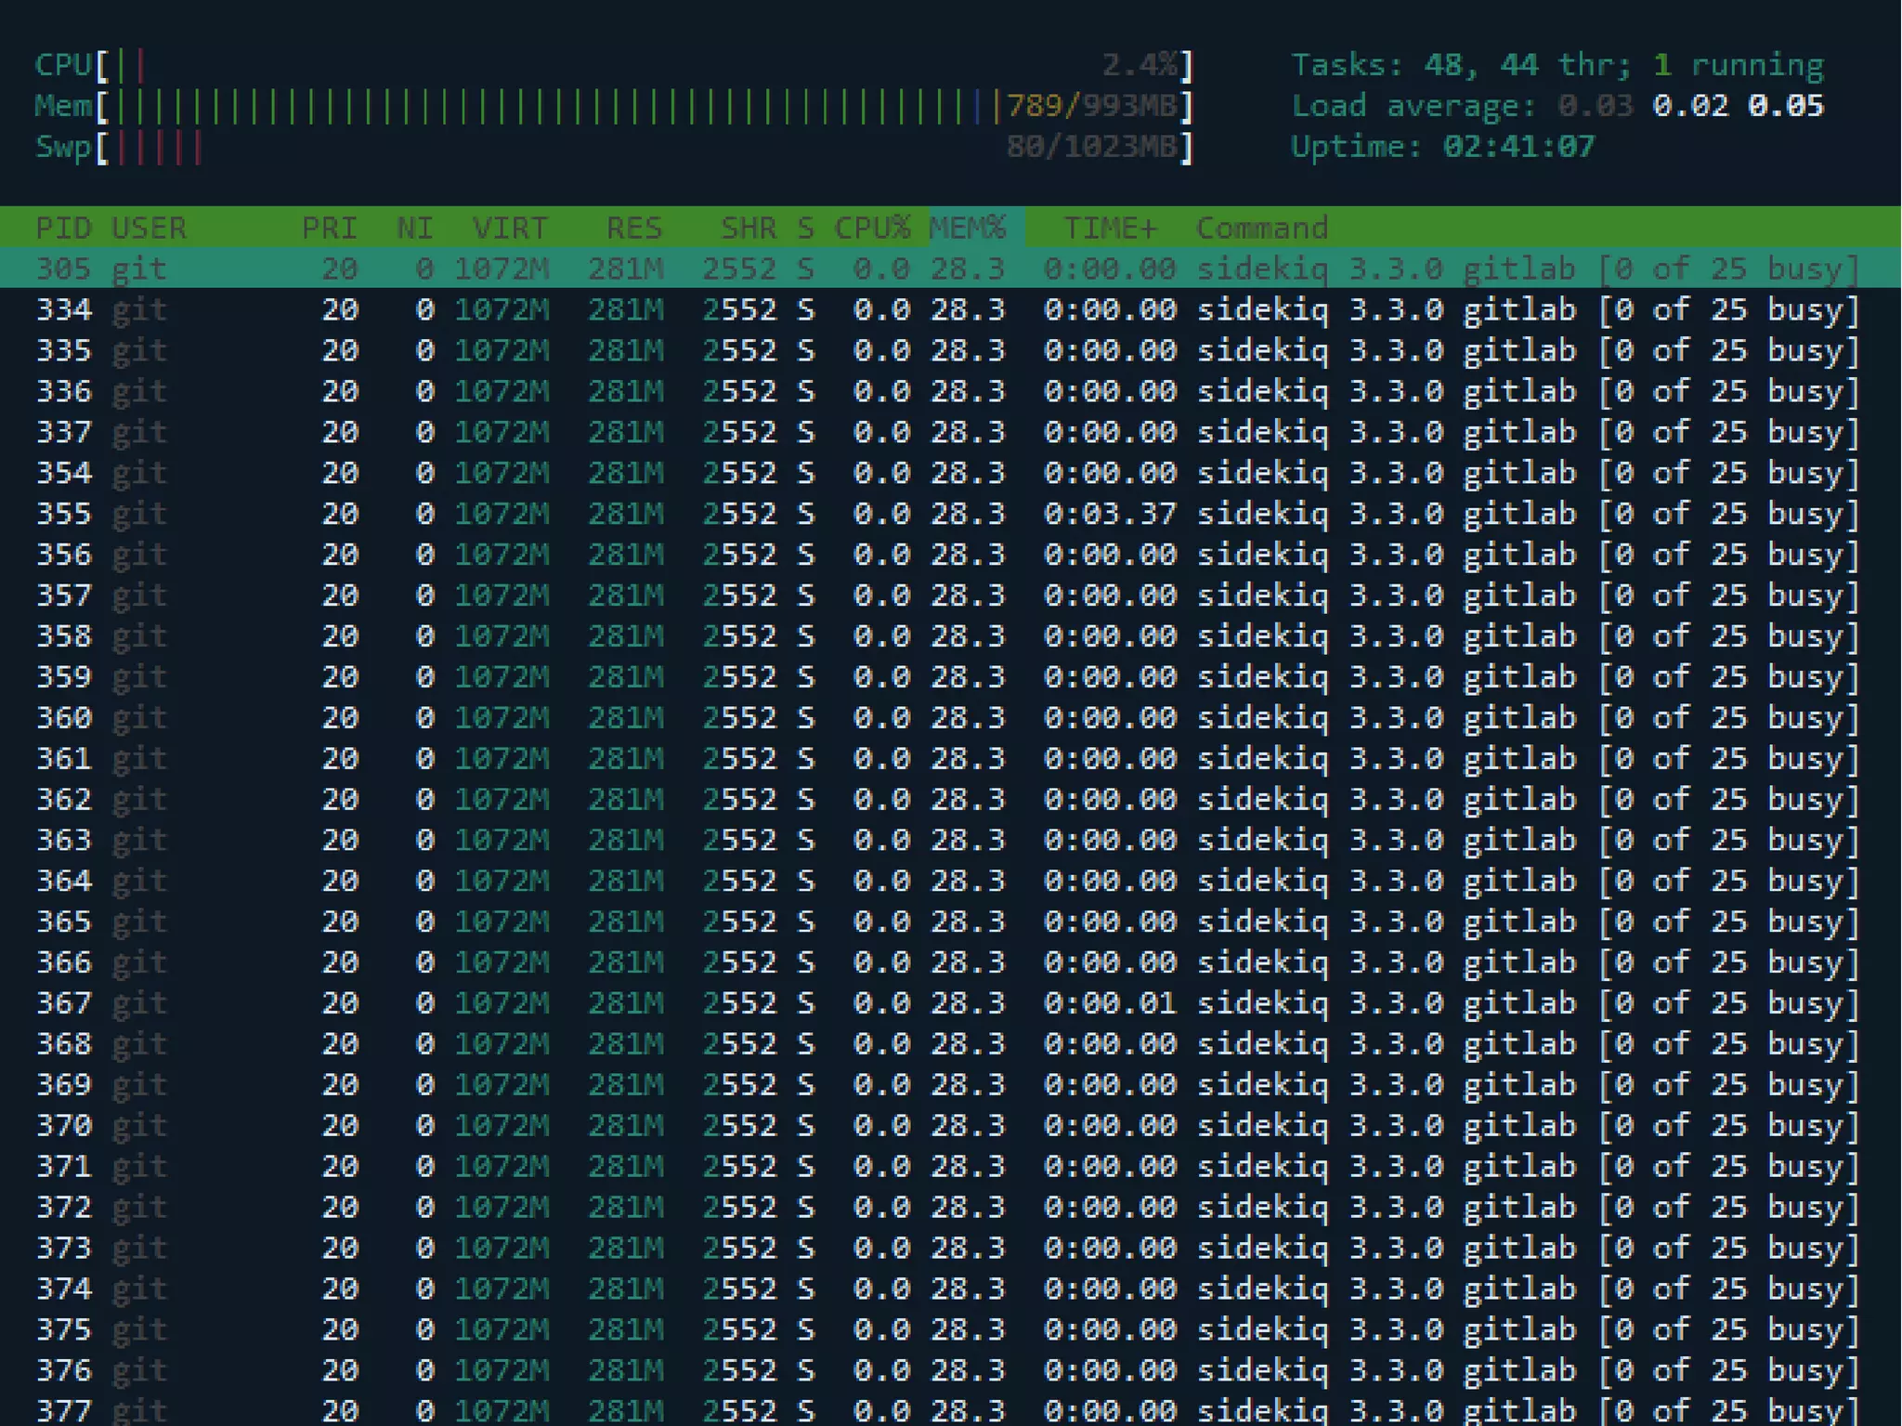This screenshot has height=1426, width=1902.
Task: Select process row with PID 364
Action: (x=950, y=882)
